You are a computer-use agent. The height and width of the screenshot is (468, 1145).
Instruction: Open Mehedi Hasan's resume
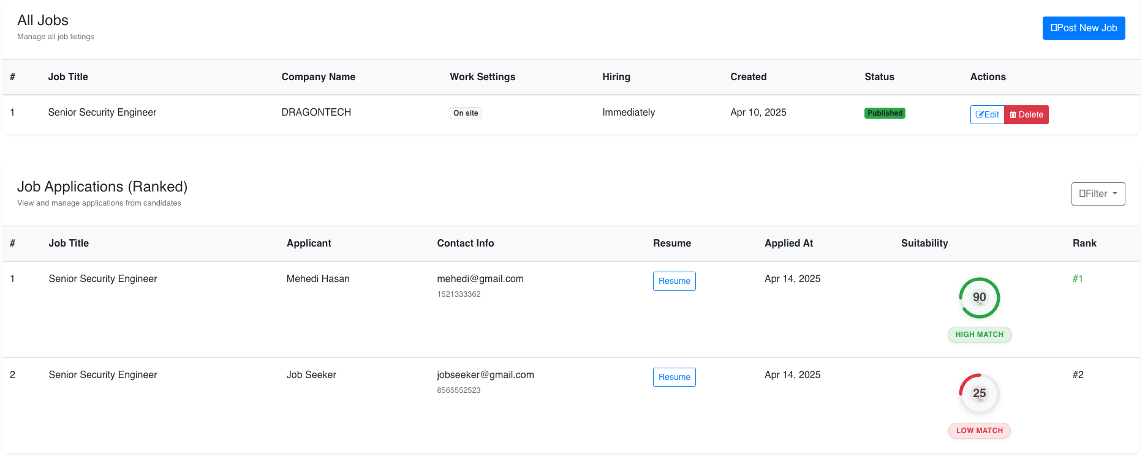coord(674,281)
